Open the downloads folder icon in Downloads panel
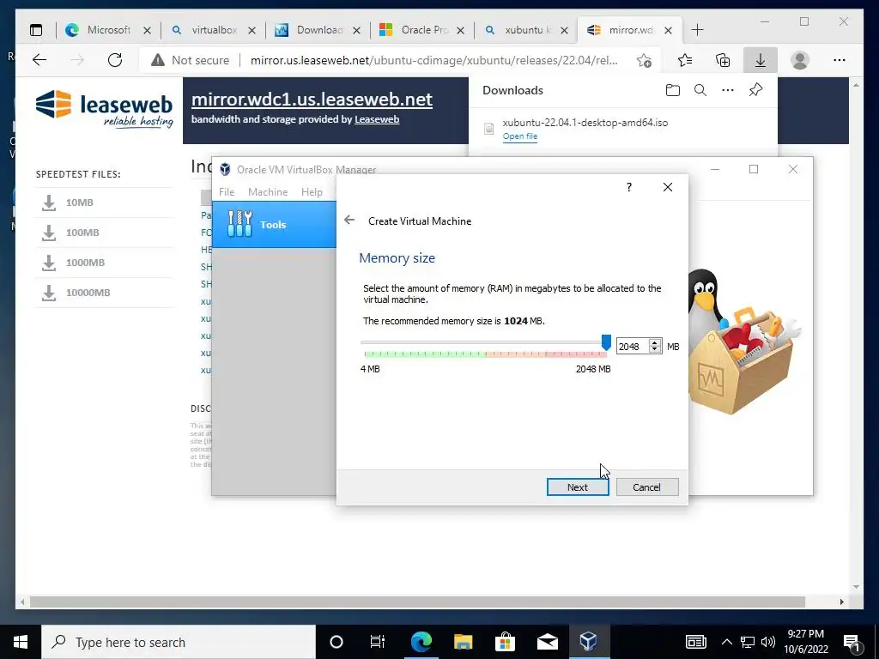Viewport: 879px width, 659px height. click(673, 90)
